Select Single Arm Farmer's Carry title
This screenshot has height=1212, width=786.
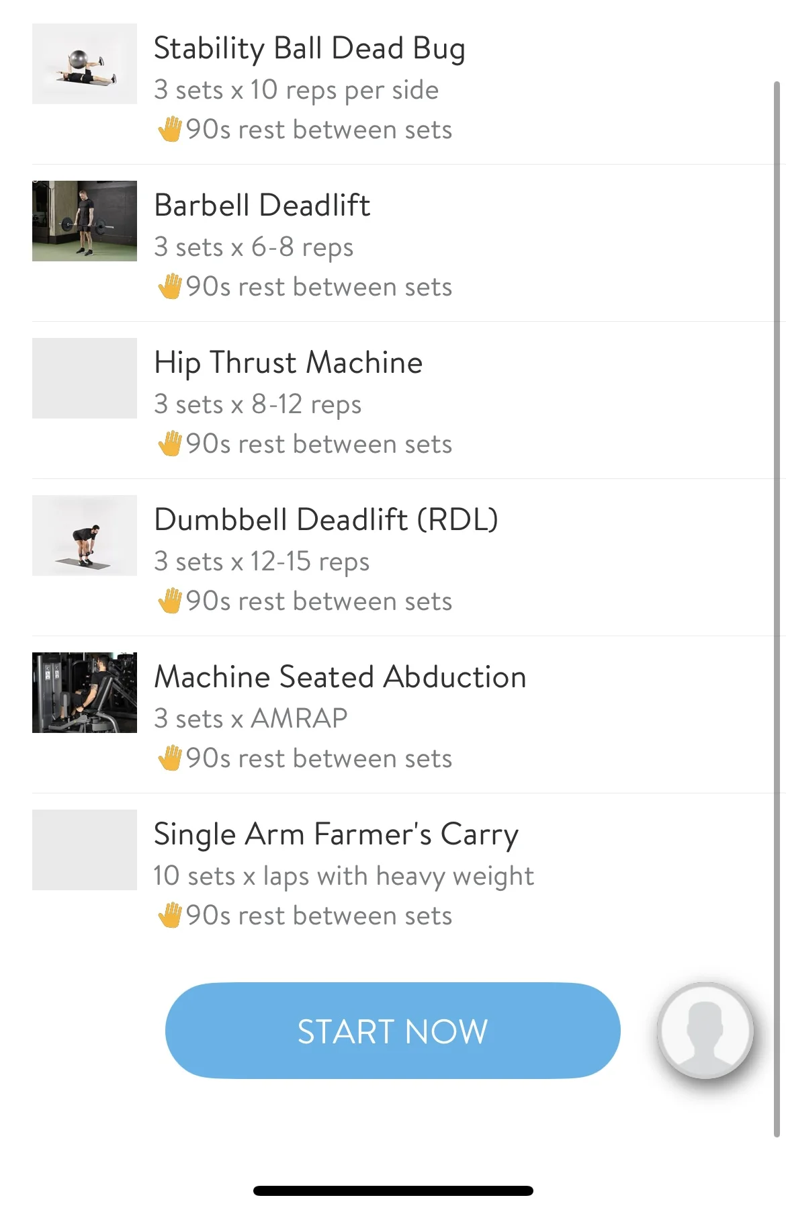coord(336,834)
